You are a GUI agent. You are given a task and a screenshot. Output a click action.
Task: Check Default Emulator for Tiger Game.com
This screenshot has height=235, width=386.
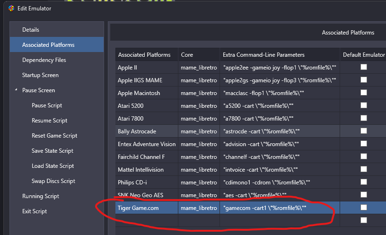(364, 208)
